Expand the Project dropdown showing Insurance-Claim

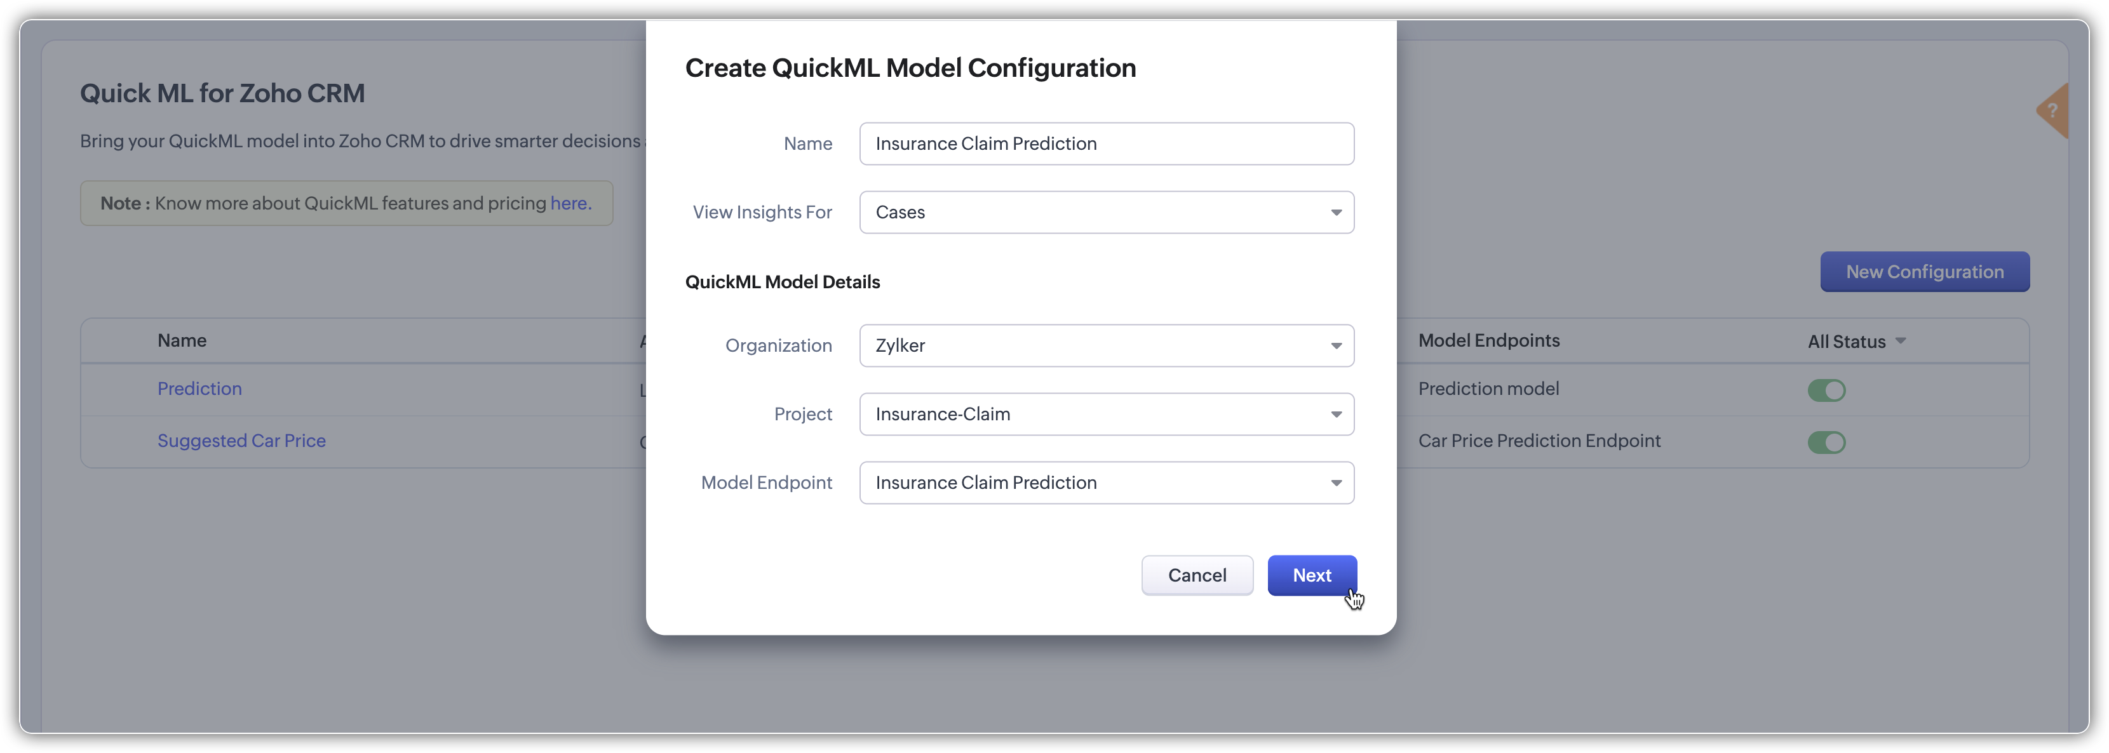1105,414
